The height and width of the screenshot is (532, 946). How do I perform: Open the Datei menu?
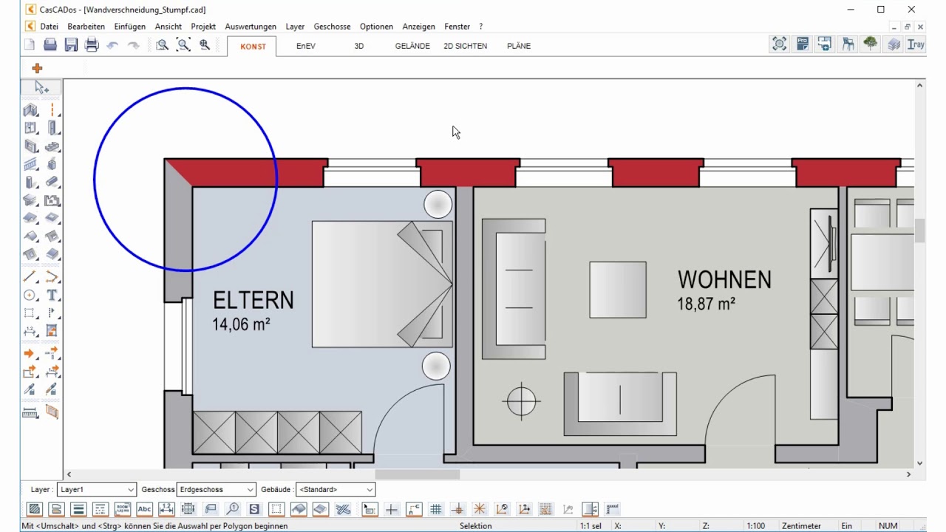49,27
